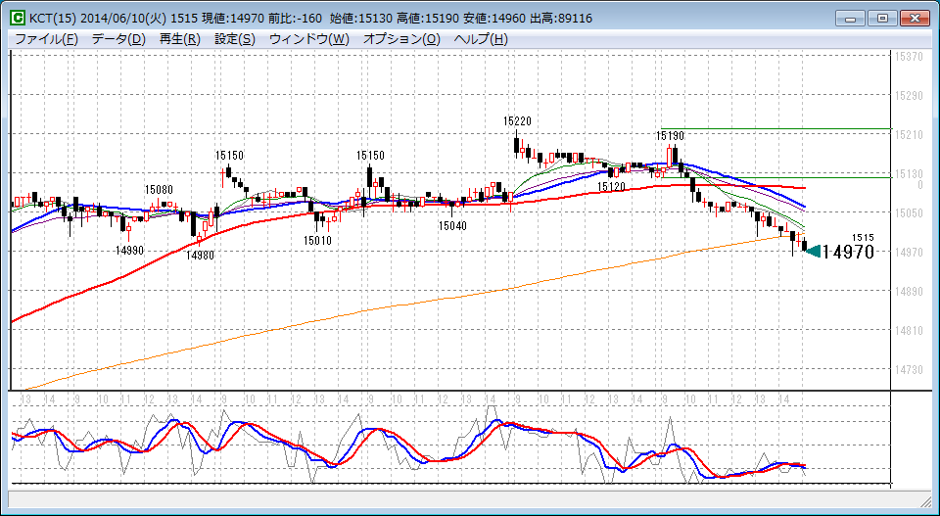Close the KCT chart window
940x516 pixels.
point(913,18)
